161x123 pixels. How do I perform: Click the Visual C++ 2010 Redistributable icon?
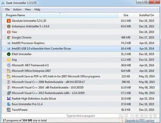tap(9, 88)
